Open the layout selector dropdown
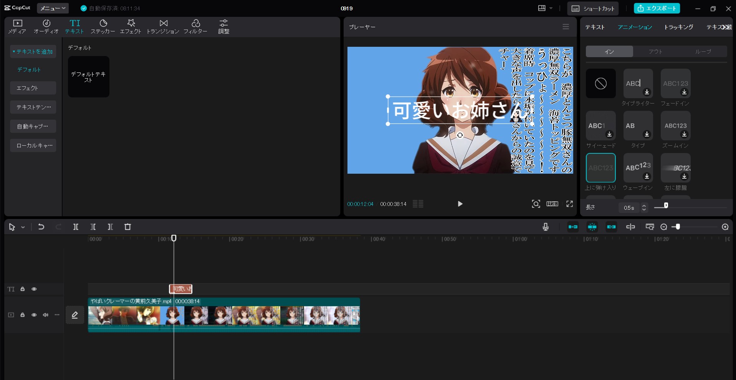 point(545,8)
